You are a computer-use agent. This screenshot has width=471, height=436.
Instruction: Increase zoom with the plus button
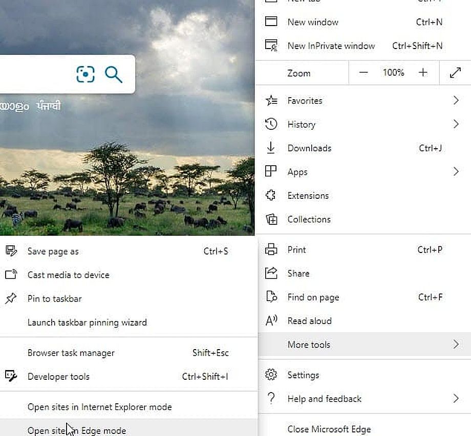pos(423,73)
